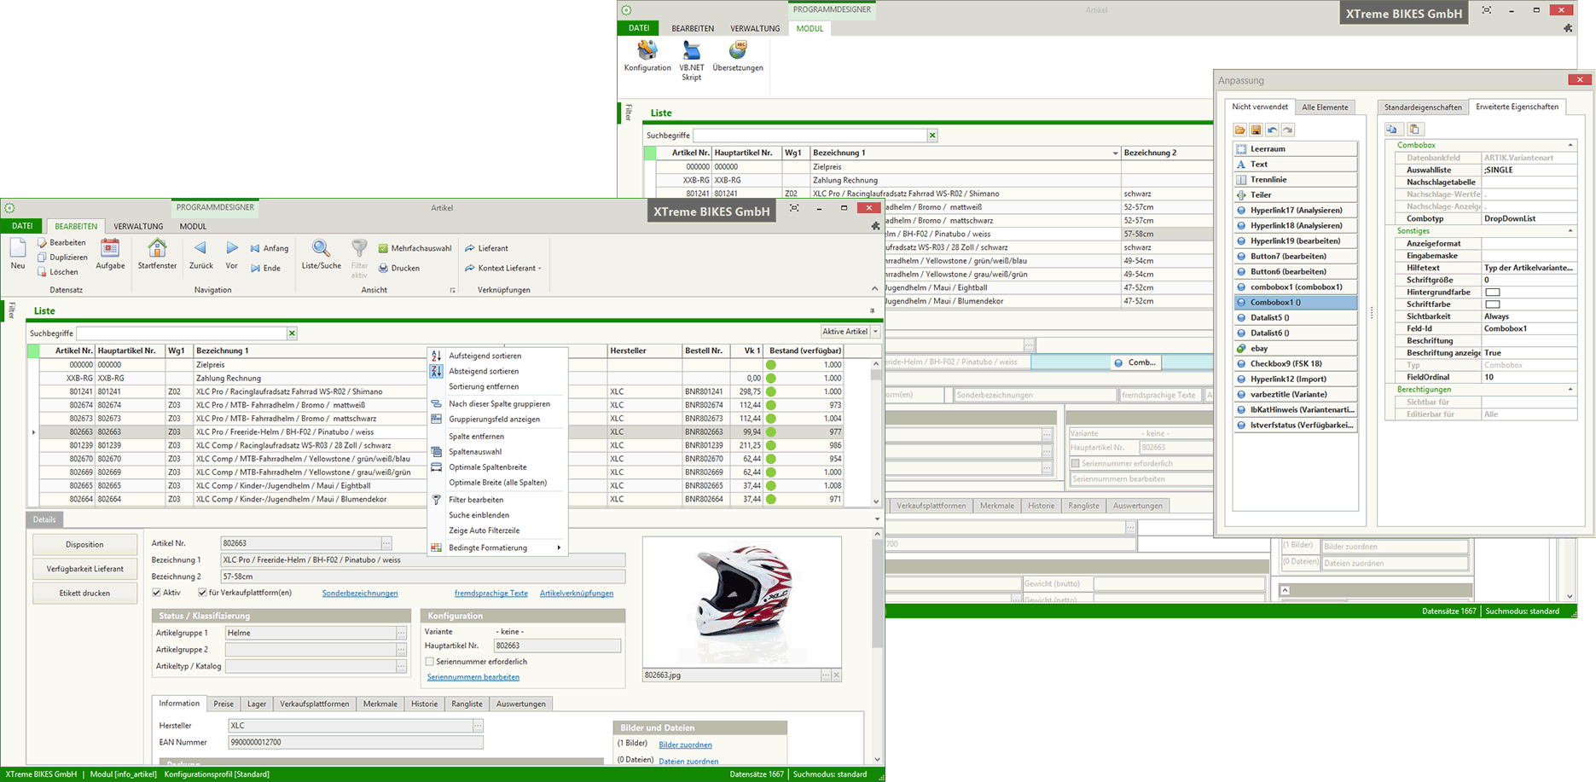1596x782 pixels.
Task: Toggle the Mehrfachauswahl option
Action: point(415,248)
